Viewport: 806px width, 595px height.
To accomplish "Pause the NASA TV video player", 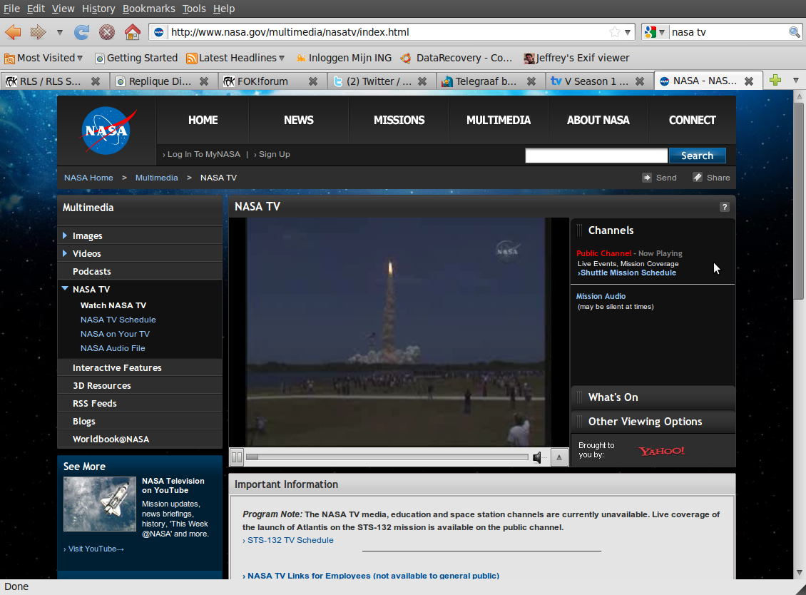I will pos(237,457).
